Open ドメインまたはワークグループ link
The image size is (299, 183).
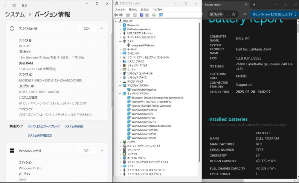click(x=43, y=126)
